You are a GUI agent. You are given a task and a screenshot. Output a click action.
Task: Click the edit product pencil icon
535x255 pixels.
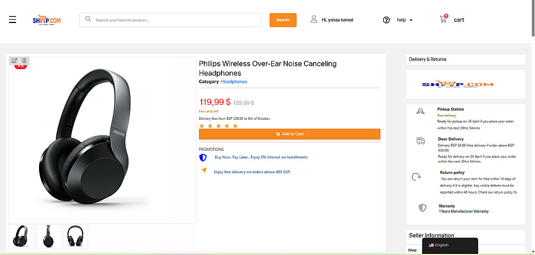point(14,60)
